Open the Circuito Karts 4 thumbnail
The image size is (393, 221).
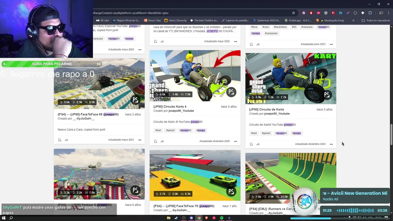point(195,76)
